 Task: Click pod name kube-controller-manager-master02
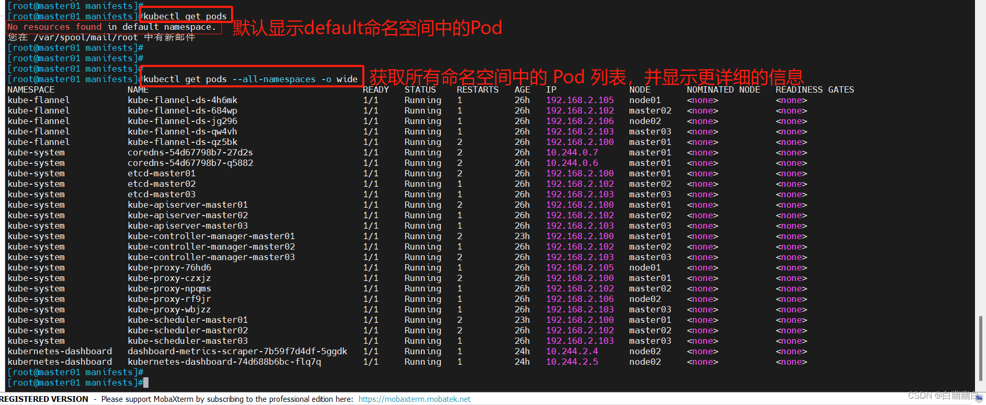coord(211,246)
